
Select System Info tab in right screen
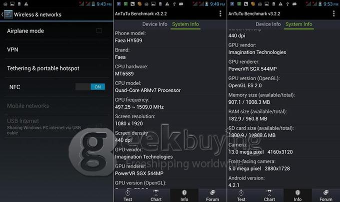click(299, 24)
